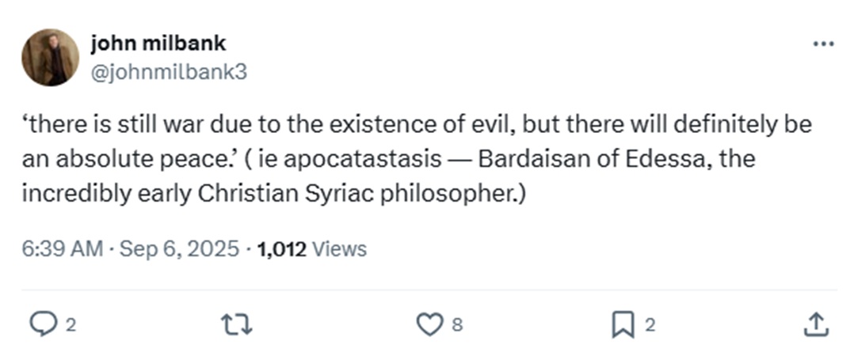Open the share upload icon

pos(817,324)
